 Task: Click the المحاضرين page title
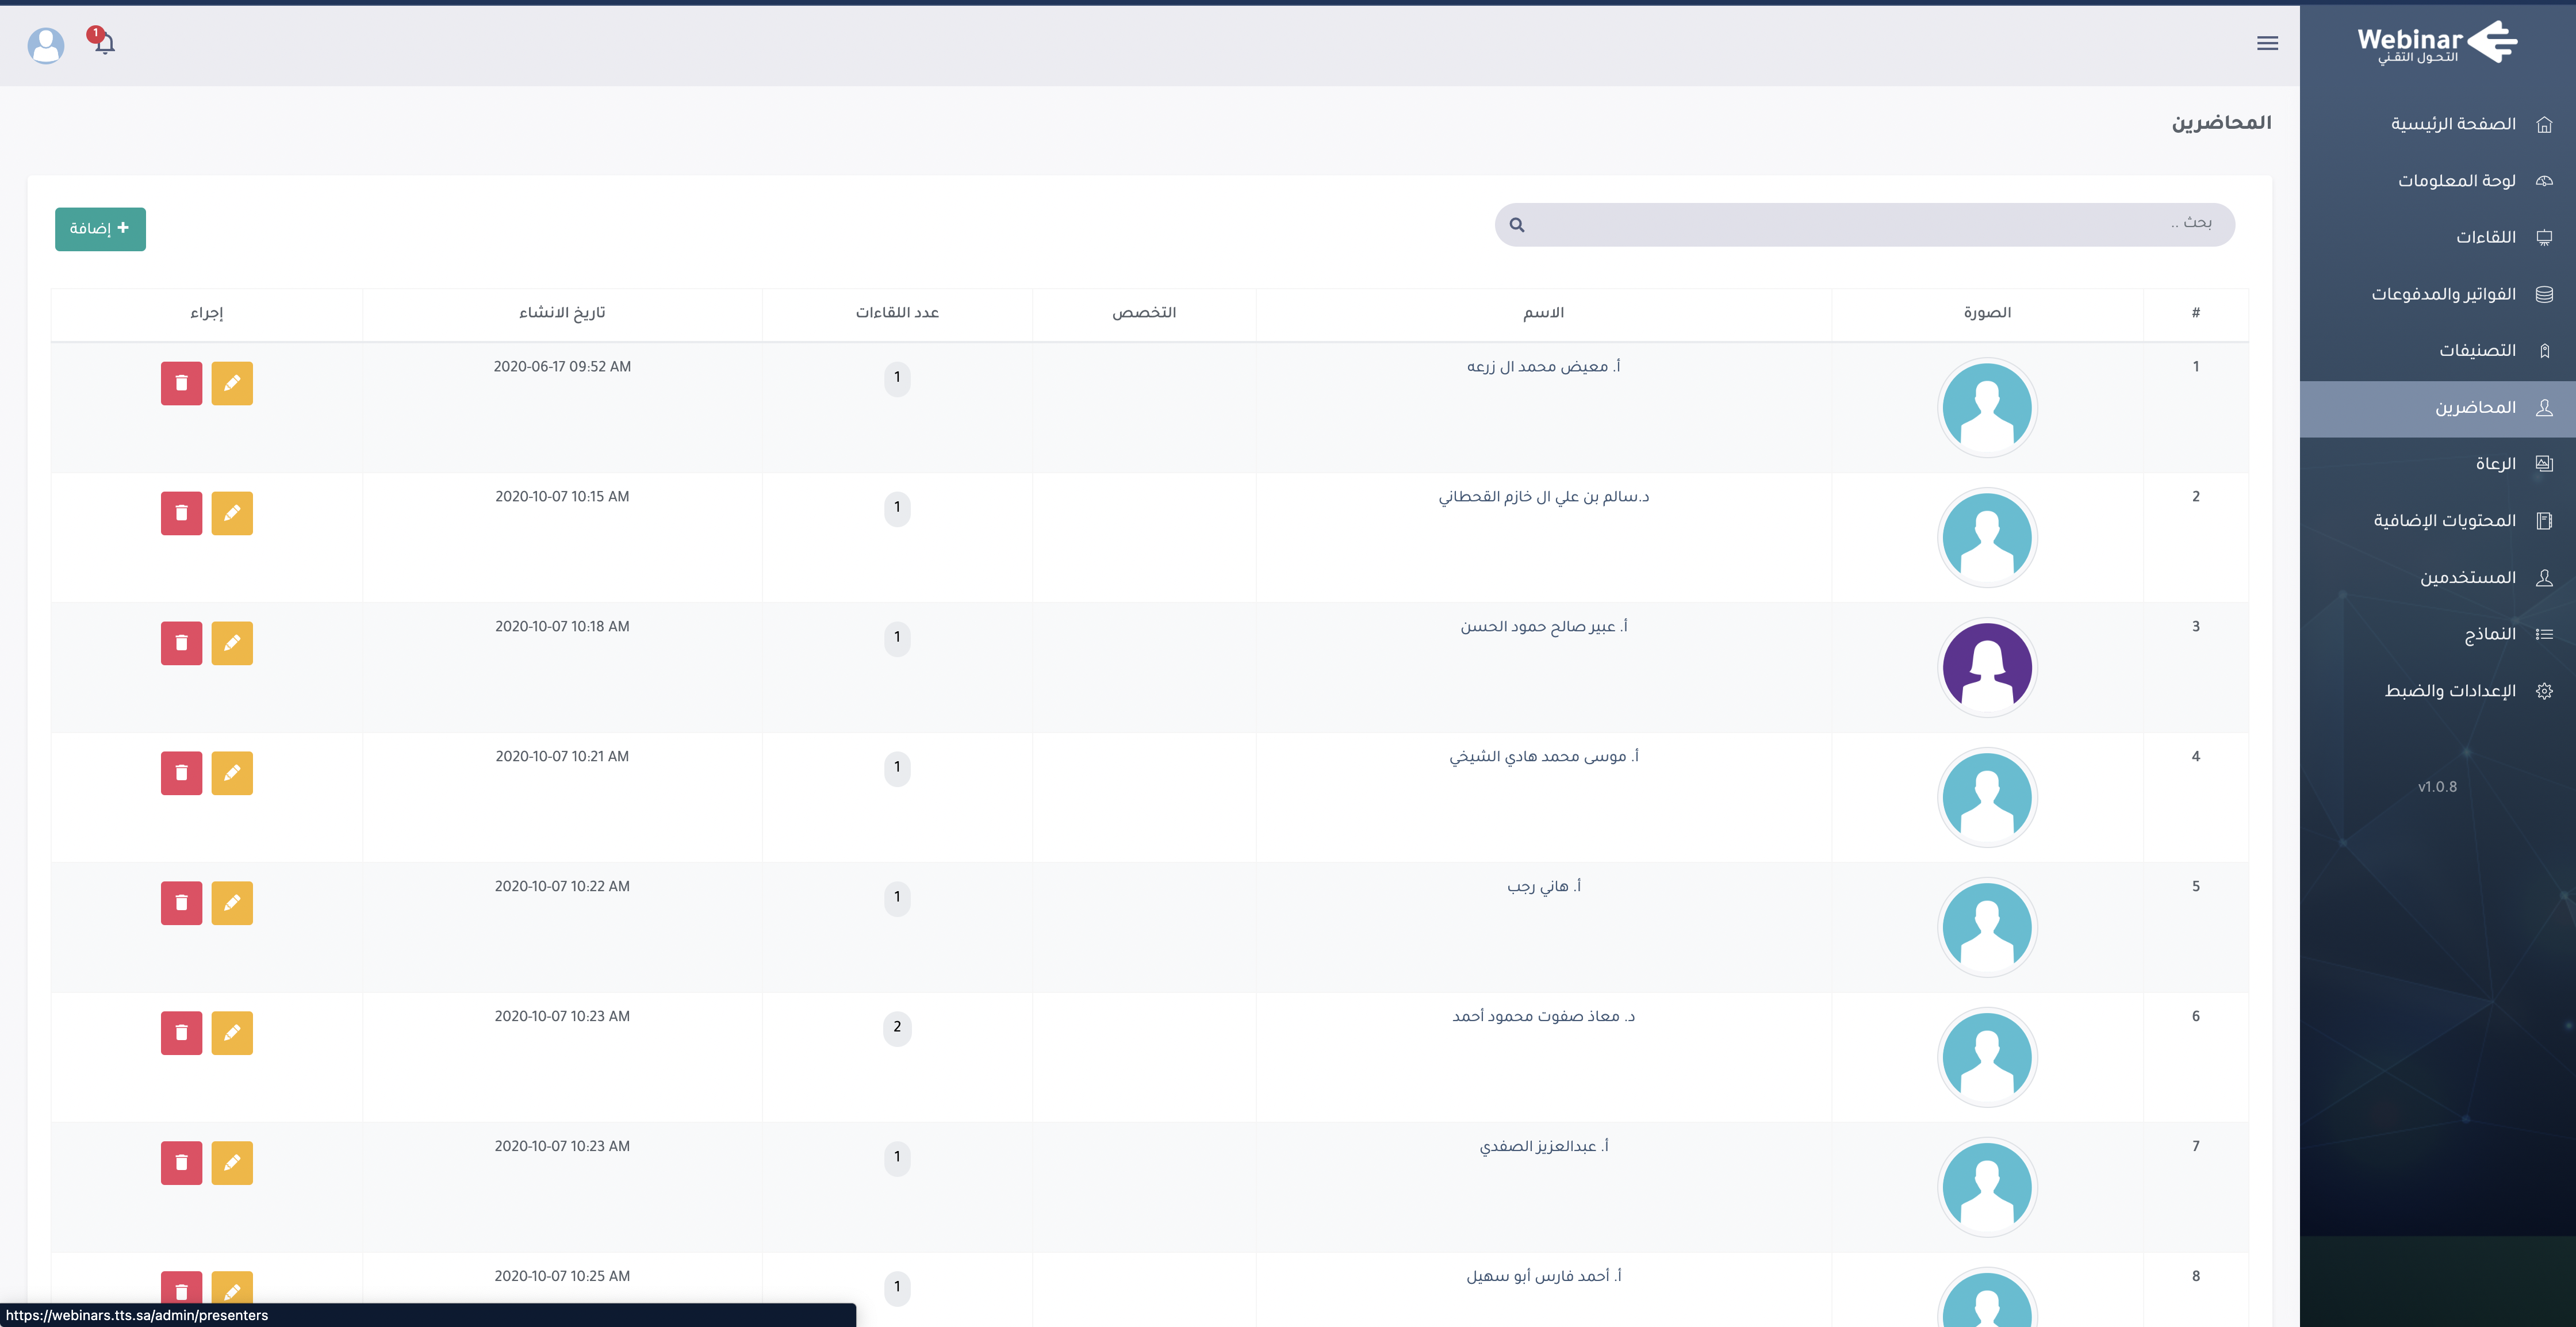tap(2221, 123)
